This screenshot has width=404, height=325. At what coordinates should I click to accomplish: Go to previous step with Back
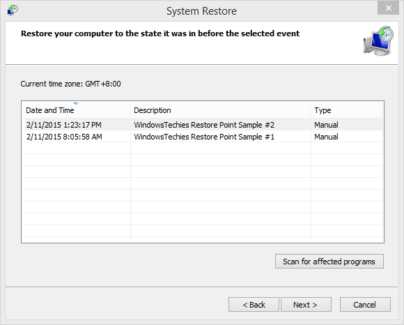tap(254, 305)
